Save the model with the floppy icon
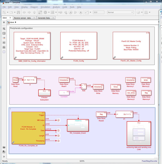Viewport: 162px width, 164px height. (18, 12)
